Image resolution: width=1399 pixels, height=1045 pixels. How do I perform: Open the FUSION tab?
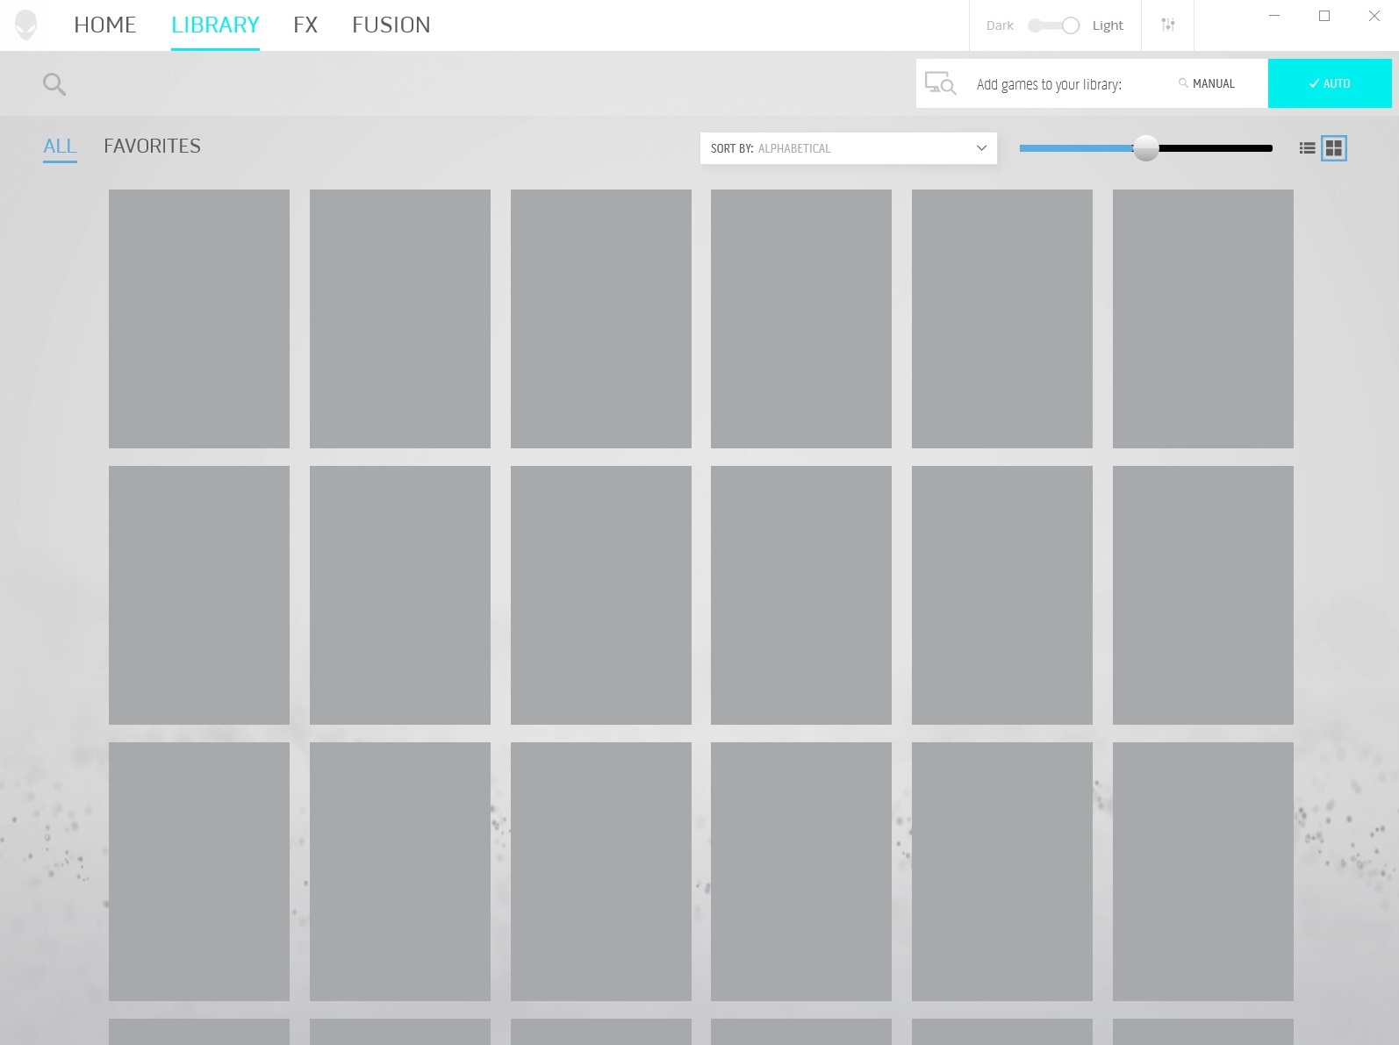(x=391, y=25)
